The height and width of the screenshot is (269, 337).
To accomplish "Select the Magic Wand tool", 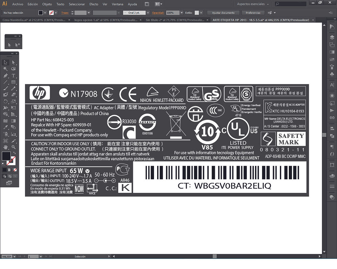I will (x=6, y=69).
